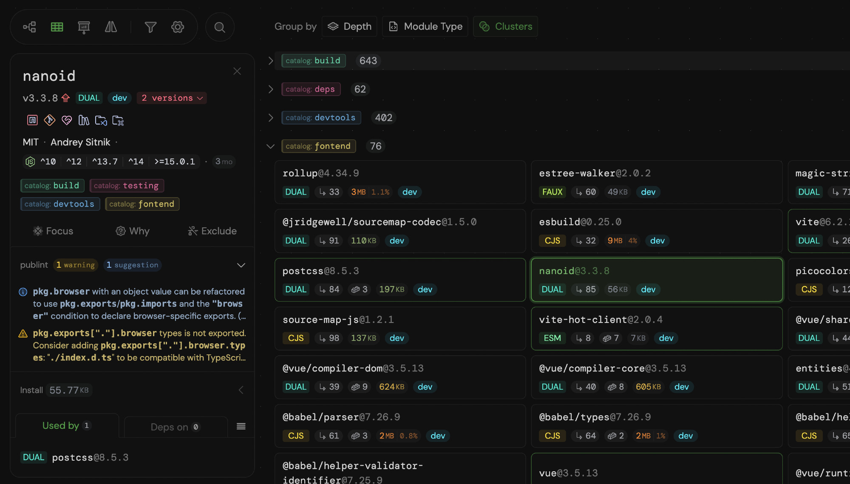Click the Exclude button
The width and height of the screenshot is (850, 484).
[x=212, y=231]
